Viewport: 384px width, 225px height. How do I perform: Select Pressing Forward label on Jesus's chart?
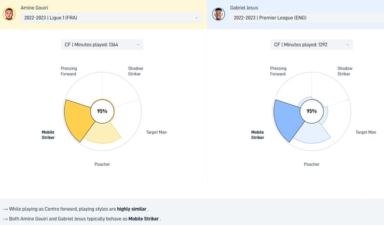tap(278, 71)
